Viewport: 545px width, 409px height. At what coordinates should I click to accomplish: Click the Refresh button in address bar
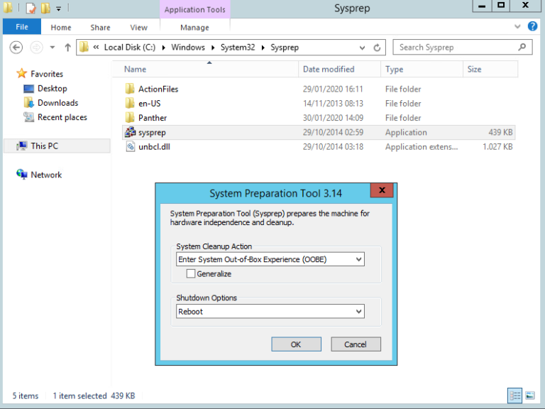pos(378,48)
